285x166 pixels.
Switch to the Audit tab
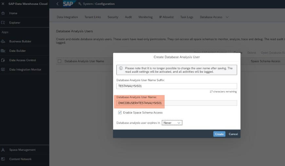point(128,17)
